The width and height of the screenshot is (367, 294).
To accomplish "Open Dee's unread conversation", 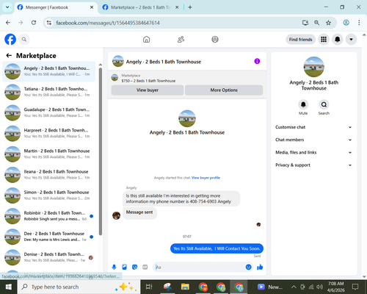I will click(49, 237).
